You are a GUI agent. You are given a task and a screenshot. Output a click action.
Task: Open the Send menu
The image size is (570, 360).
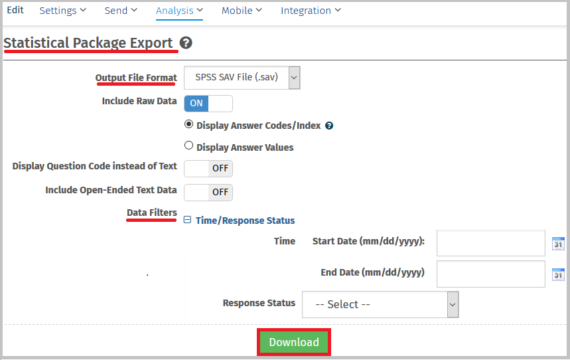[121, 11]
